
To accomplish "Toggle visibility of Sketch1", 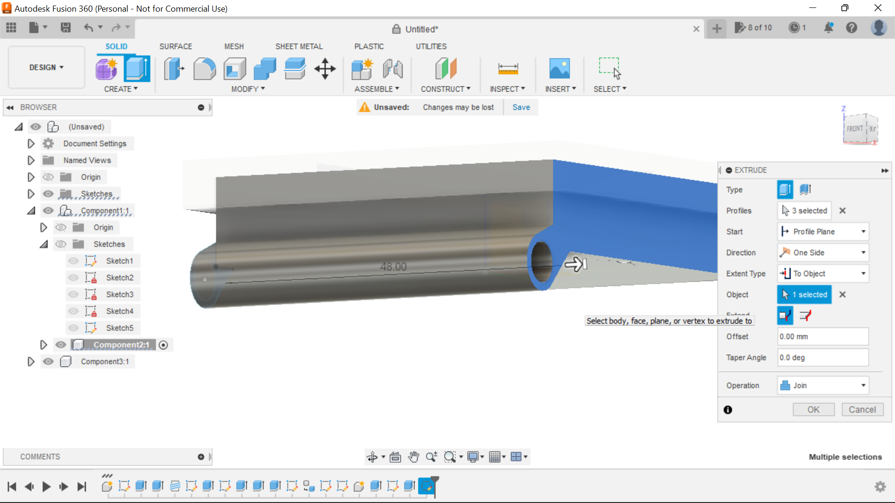I will [x=74, y=261].
